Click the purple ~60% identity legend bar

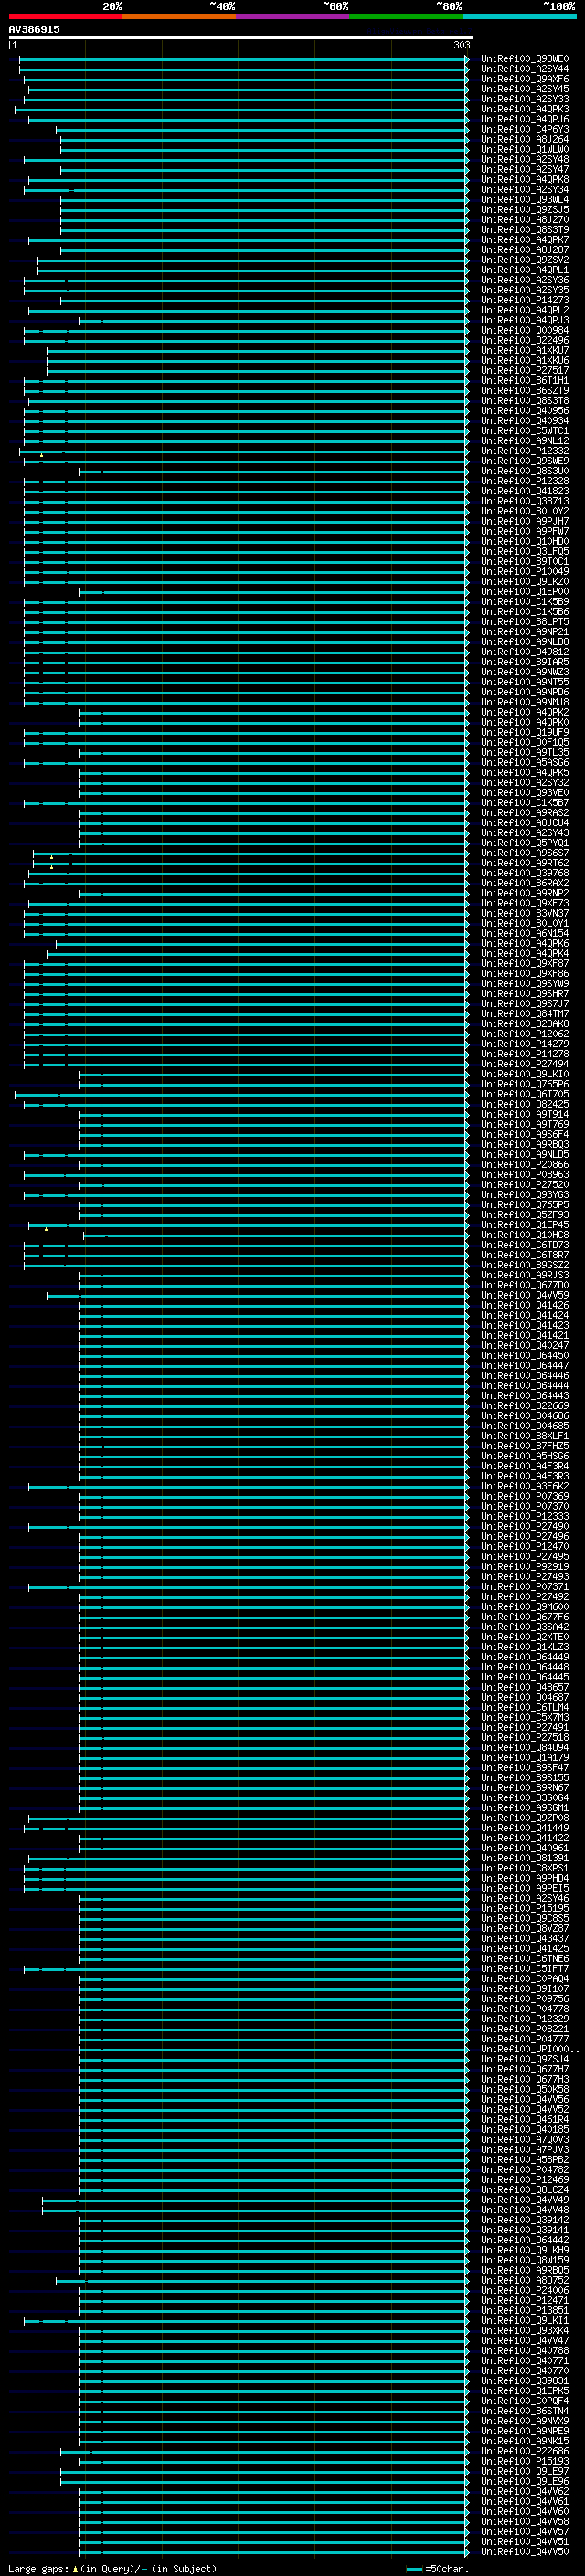292,16
